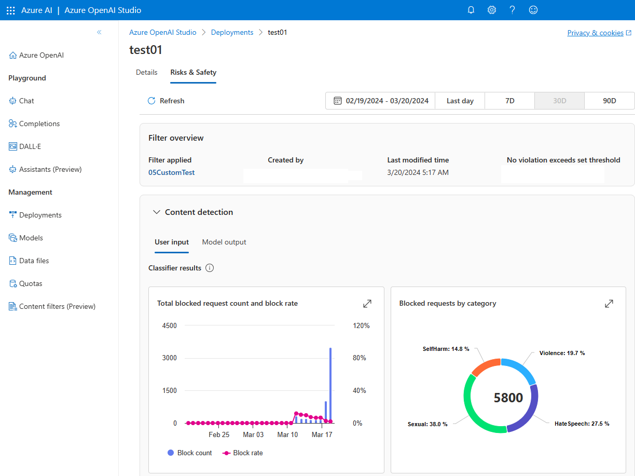The height and width of the screenshot is (476, 635).
Task: Click the Assistants (Preview) icon
Action: click(x=13, y=170)
